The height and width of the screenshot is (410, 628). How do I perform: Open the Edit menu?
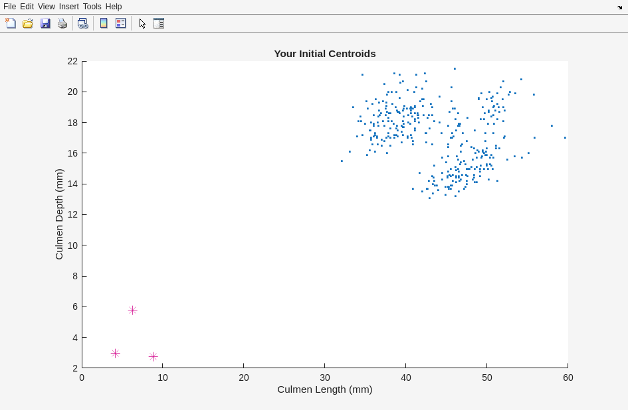coord(27,7)
